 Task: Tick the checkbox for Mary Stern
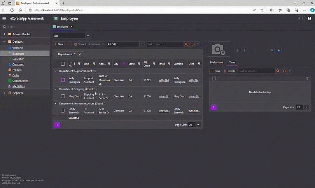pos(63,96)
